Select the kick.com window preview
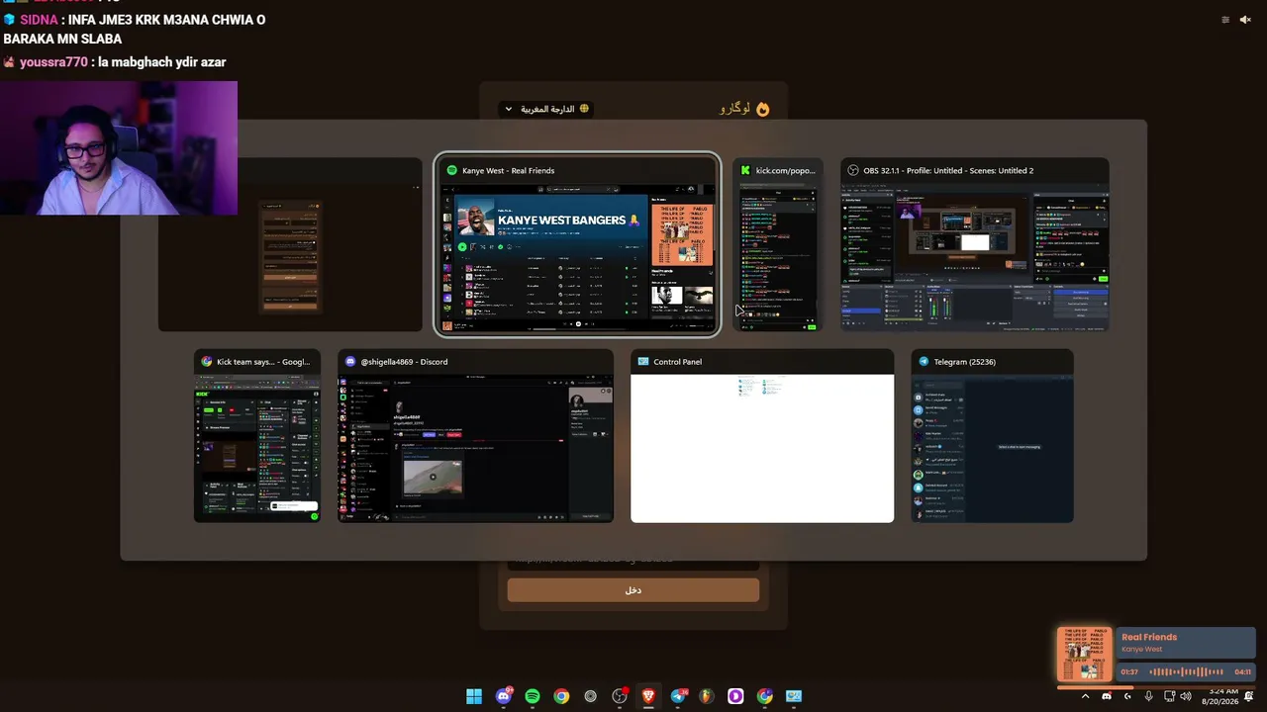1267x712 pixels. click(x=777, y=244)
